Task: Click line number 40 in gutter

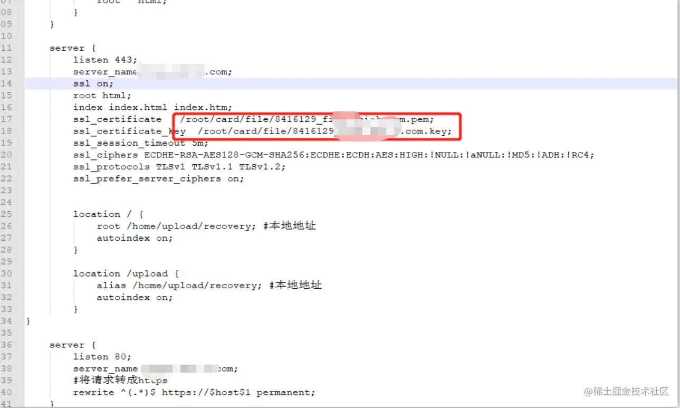Action: tap(6, 392)
